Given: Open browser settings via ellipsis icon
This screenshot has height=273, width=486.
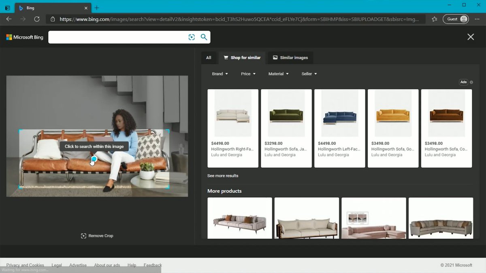Looking at the screenshot, I should tap(477, 19).
